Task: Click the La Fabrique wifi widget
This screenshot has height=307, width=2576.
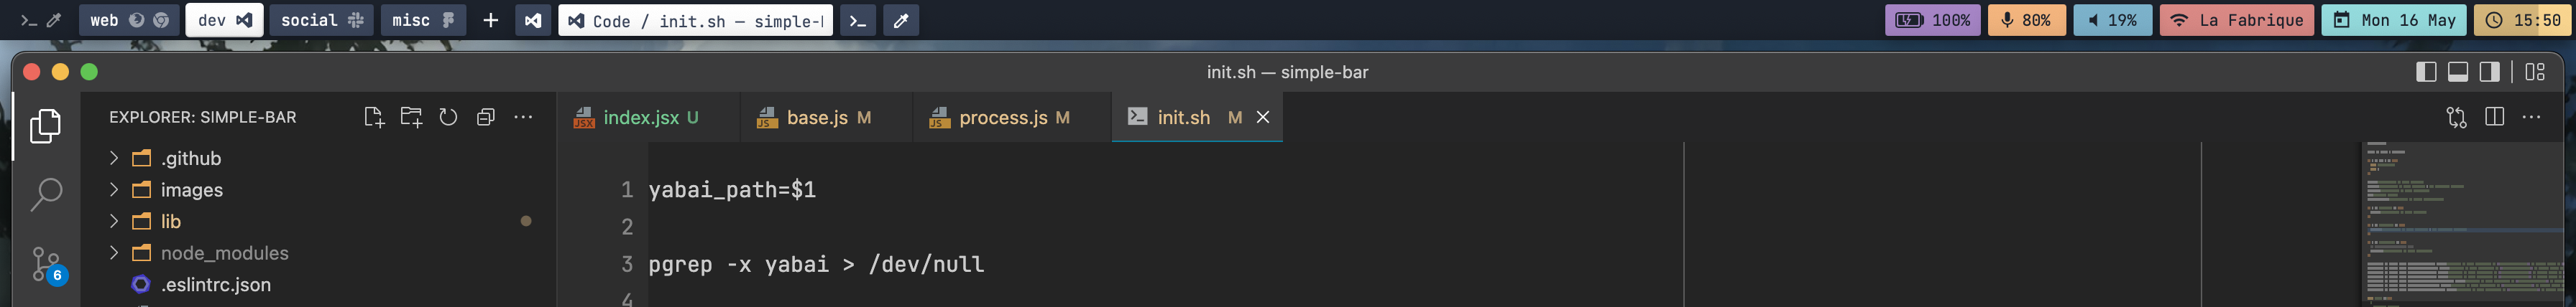Action: point(2236,20)
